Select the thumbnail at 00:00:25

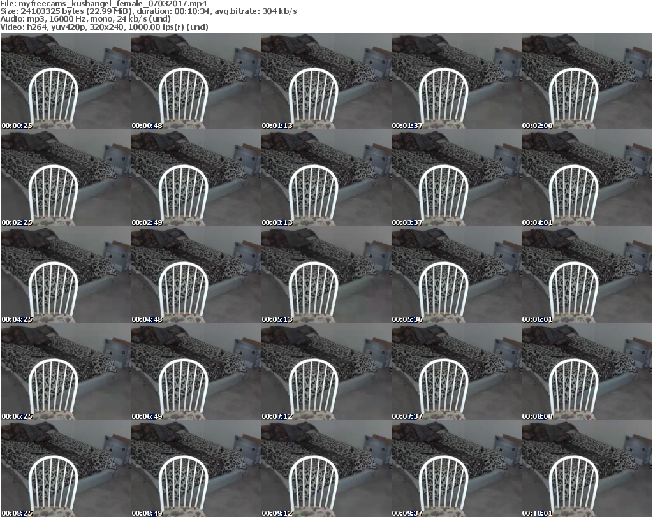point(66,81)
